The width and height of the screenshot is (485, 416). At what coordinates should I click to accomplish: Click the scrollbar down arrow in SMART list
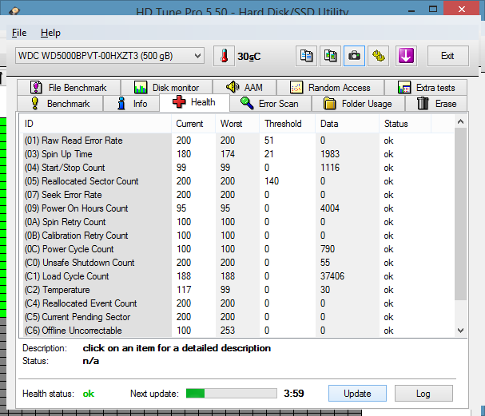coord(460,331)
